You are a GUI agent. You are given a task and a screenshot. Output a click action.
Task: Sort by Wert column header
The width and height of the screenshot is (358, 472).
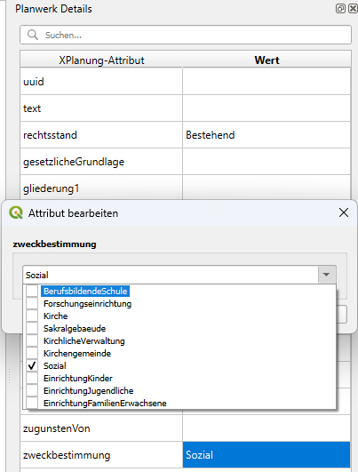pyautogui.click(x=267, y=60)
